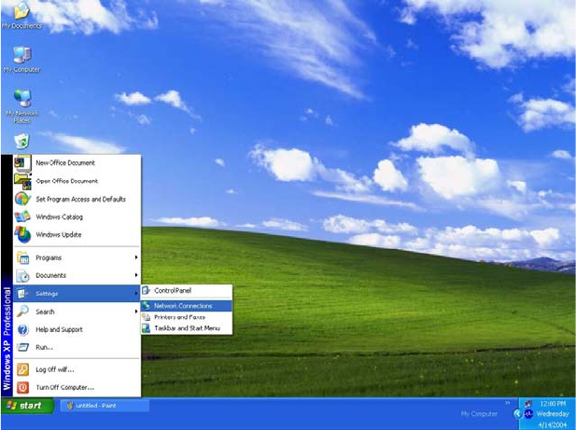Screen dimensions: 576x430
Task: Click the Run icon
Action: click(22, 347)
